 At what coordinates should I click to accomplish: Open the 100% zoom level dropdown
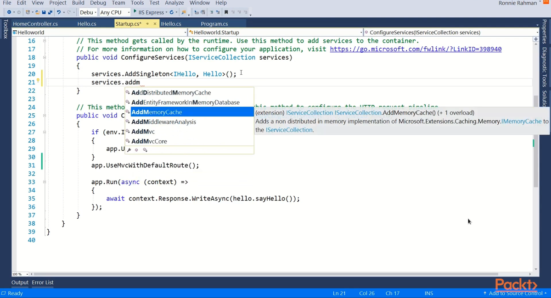tap(20, 274)
